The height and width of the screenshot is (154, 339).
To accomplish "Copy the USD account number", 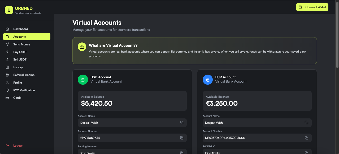I will pyautogui.click(x=182, y=138).
